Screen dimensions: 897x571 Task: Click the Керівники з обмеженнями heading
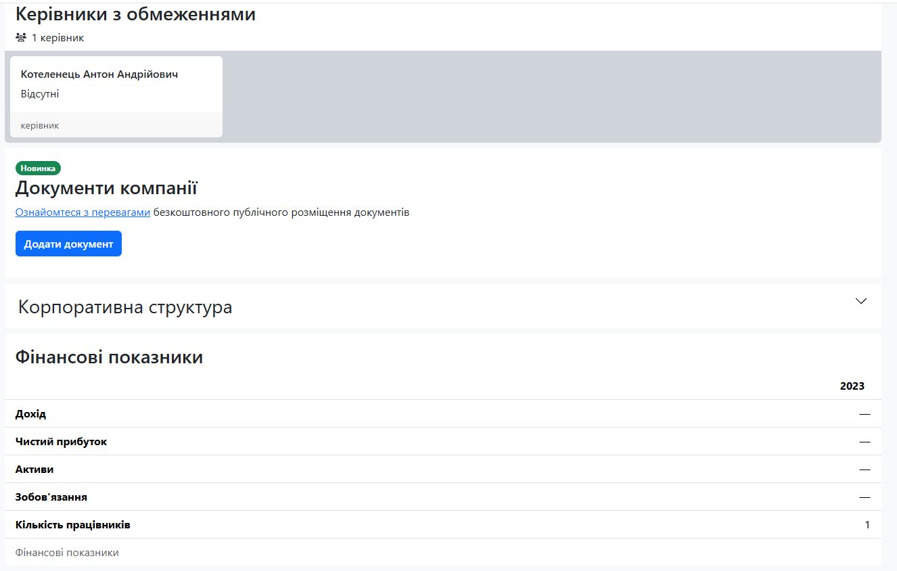tap(135, 14)
